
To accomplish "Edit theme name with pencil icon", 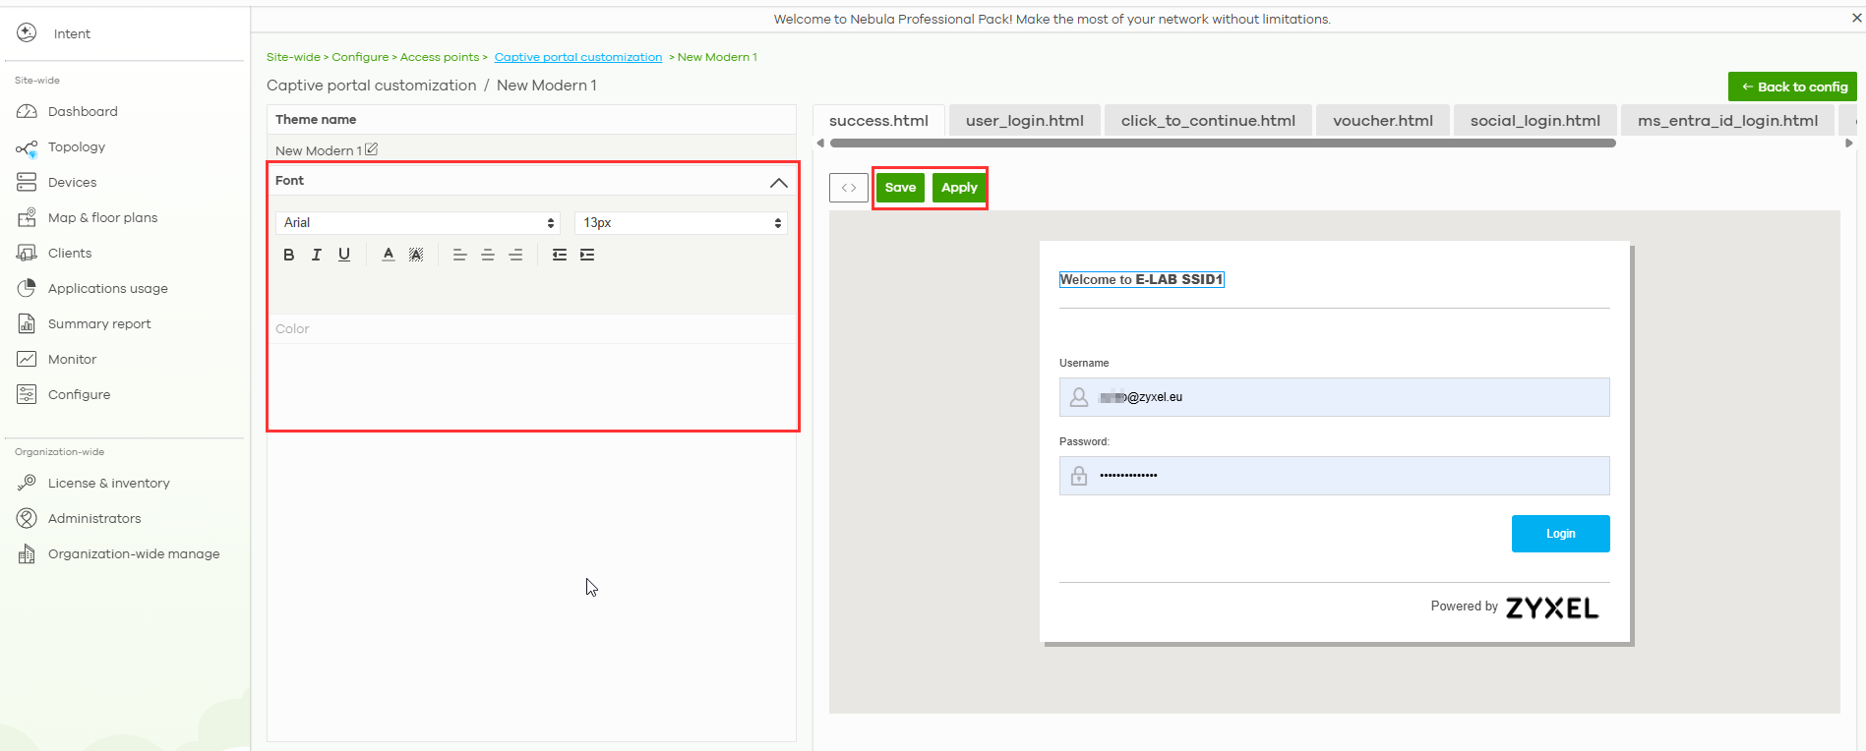I will [x=371, y=149].
